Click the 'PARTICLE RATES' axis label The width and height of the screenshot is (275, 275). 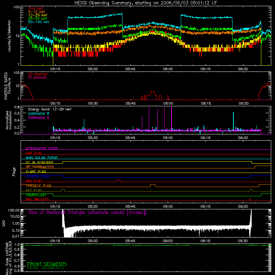[6, 86]
